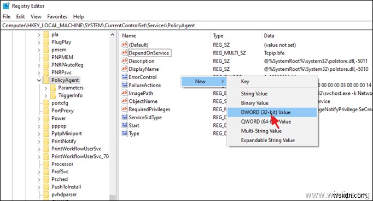Select the DependOnService value icon
The height and width of the screenshot is (201, 373).
(x=124, y=53)
